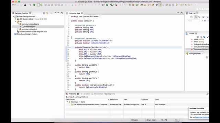Collapse all in Package Explorer

pos(44,13)
